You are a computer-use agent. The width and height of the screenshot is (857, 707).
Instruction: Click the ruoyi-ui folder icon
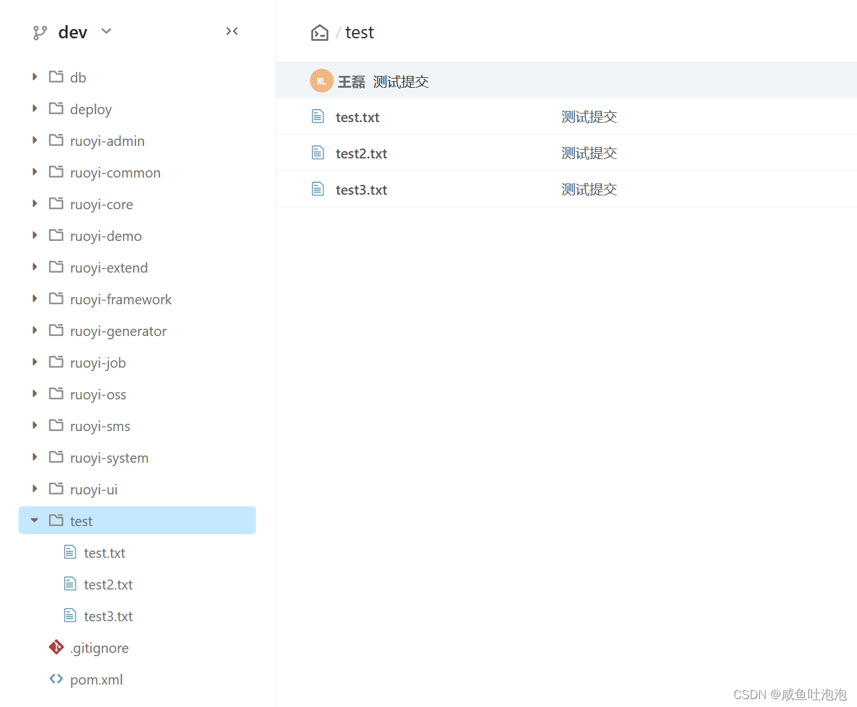(x=56, y=488)
